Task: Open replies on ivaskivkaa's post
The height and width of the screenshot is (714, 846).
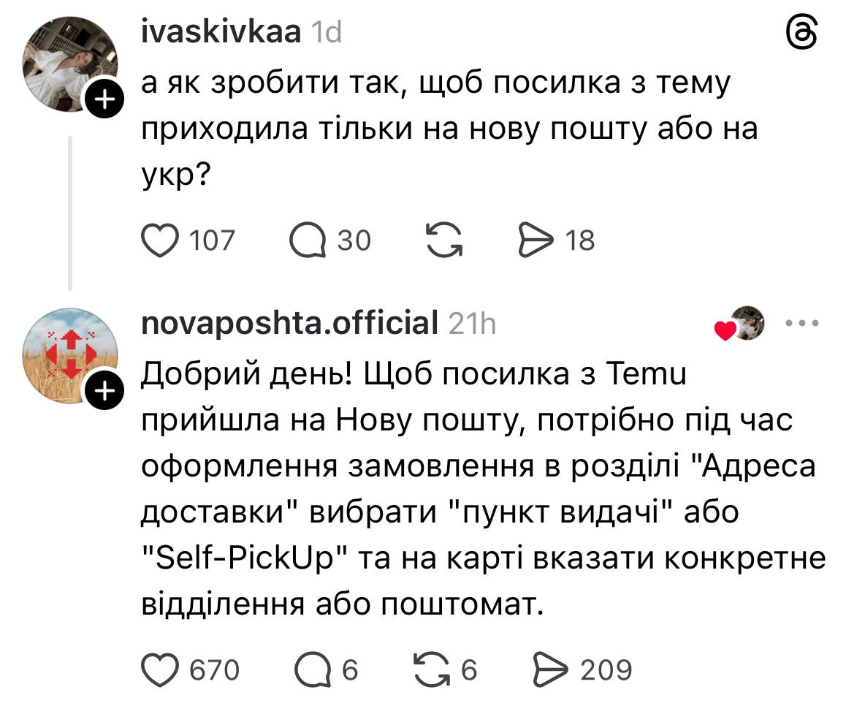Action: pos(307,240)
